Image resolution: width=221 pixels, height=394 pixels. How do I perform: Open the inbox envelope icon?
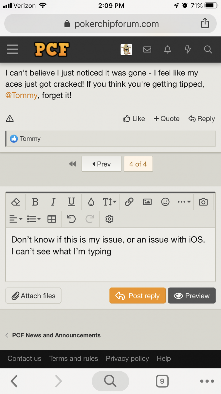(x=147, y=50)
